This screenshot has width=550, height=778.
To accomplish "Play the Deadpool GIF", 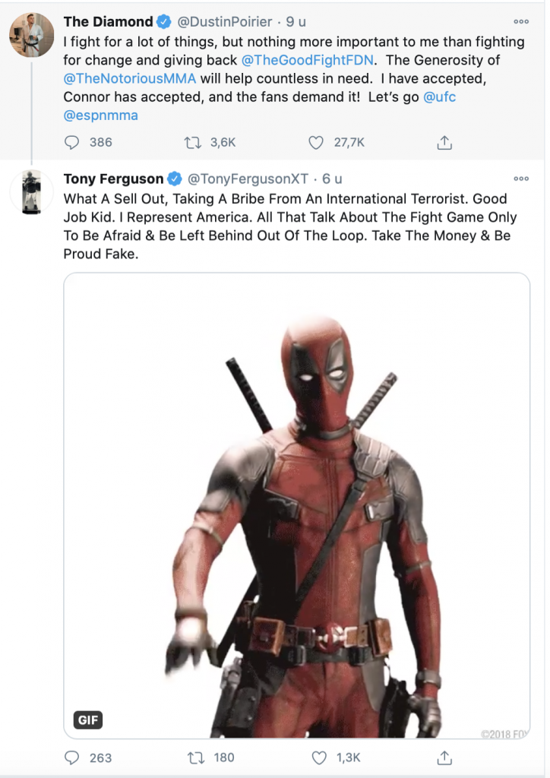I will pos(296,505).
